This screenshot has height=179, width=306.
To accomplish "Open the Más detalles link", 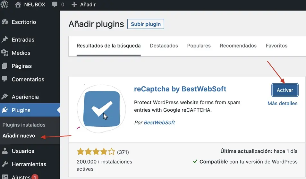I will point(282,103).
